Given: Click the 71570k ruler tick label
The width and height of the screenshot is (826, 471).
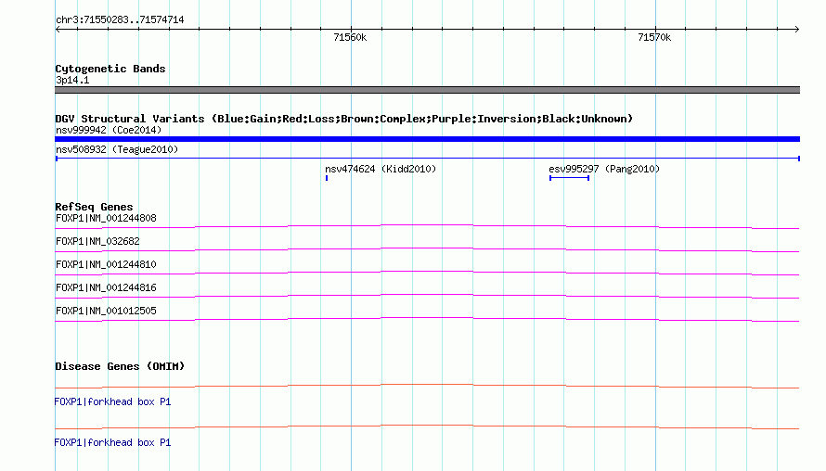Looking at the screenshot, I should coord(654,37).
